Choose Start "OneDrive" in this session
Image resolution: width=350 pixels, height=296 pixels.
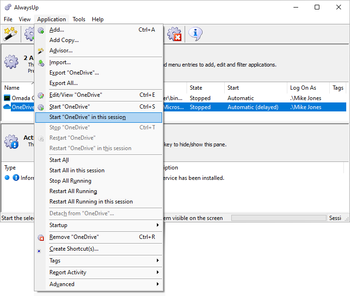click(x=98, y=117)
